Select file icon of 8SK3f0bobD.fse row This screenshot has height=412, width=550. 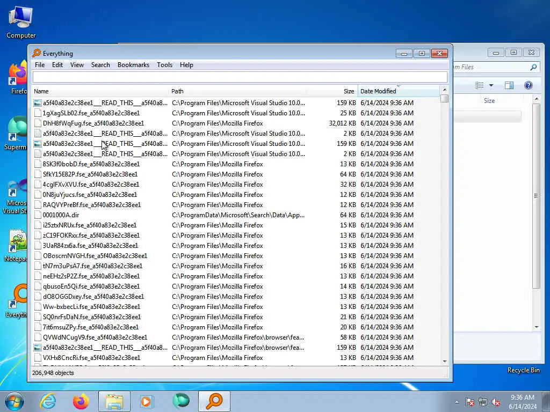38,164
